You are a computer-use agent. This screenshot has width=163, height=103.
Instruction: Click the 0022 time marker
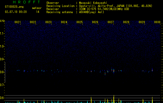click(x=33, y=22)
